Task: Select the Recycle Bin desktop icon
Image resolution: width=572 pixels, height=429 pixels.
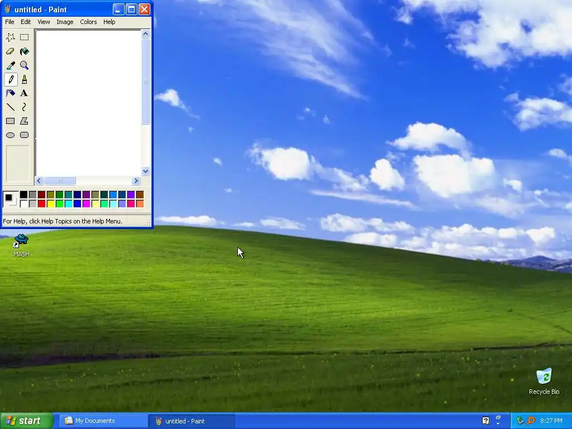Action: tap(544, 381)
